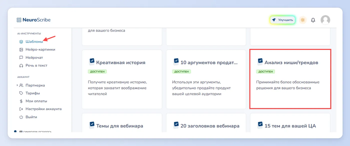This screenshot has height=146, width=350.
Task: Click the Настройки аккаунта arrow icon
Action: pyautogui.click(x=21, y=109)
